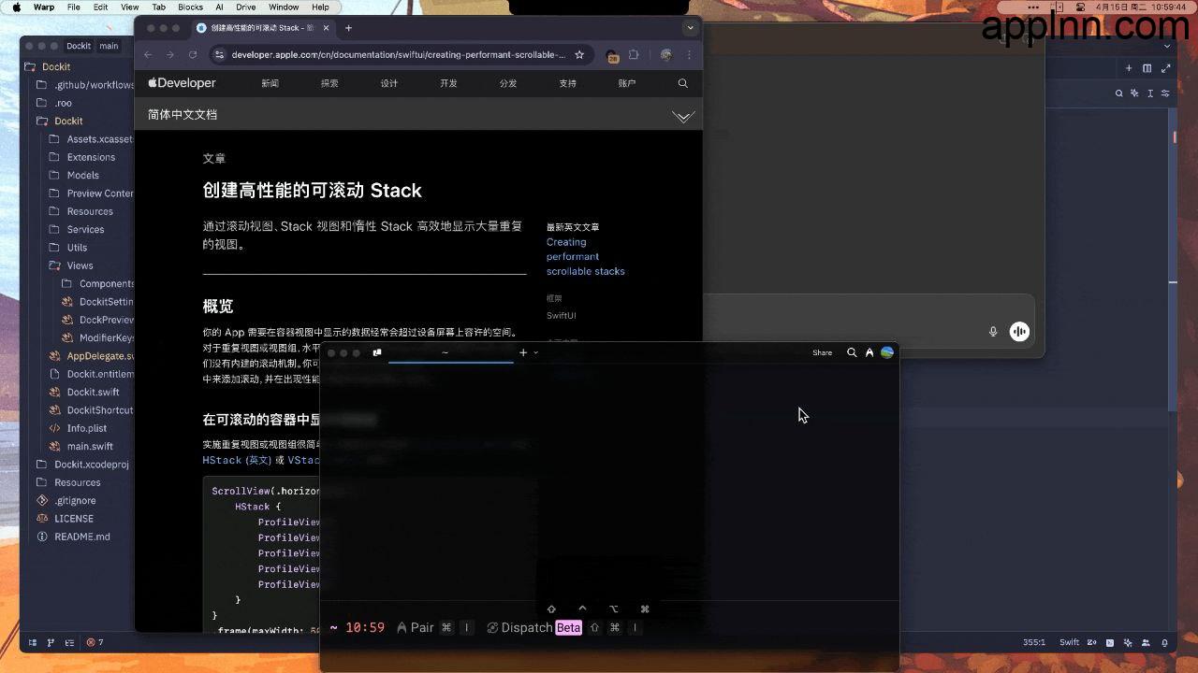Click the error count 7 in the status bar
This screenshot has width=1198, height=673.
click(95, 642)
